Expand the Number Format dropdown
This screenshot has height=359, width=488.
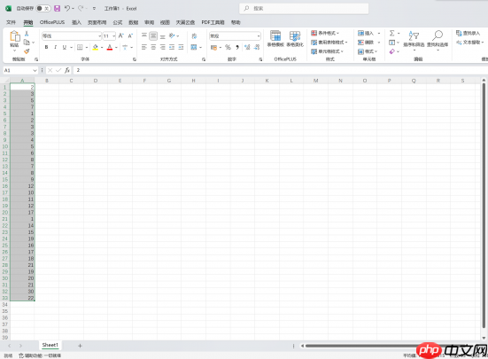coord(259,36)
